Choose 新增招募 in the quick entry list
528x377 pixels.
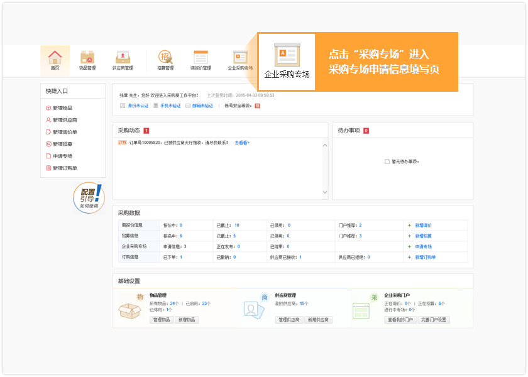pos(59,144)
